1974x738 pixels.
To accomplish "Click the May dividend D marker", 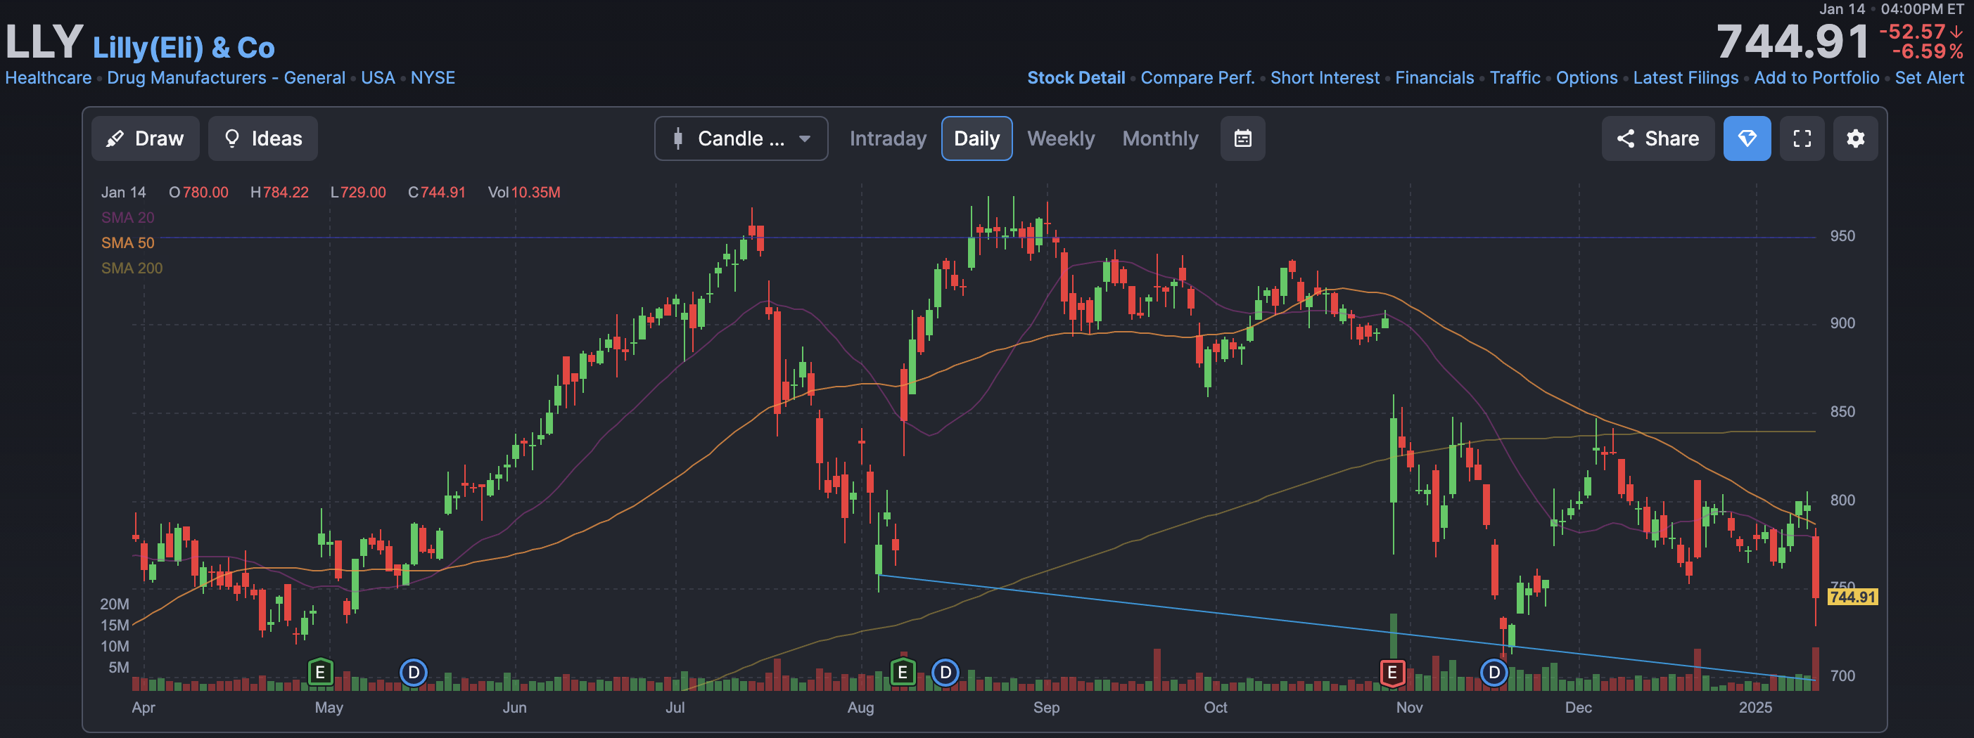I will (x=414, y=673).
